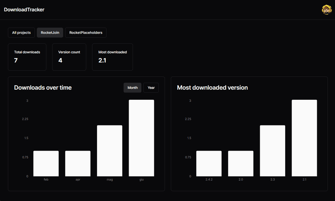Click the Most downloaded stat card

click(x=112, y=57)
